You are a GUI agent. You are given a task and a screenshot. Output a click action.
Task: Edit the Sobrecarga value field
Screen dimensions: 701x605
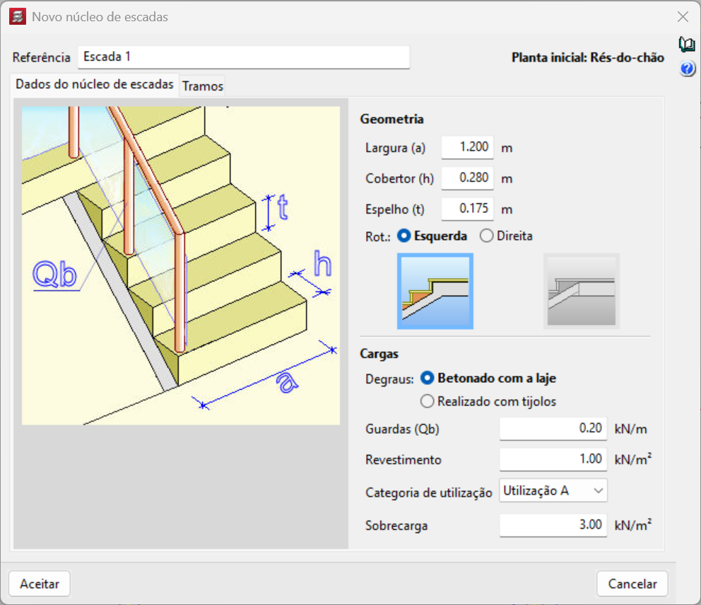tap(553, 525)
